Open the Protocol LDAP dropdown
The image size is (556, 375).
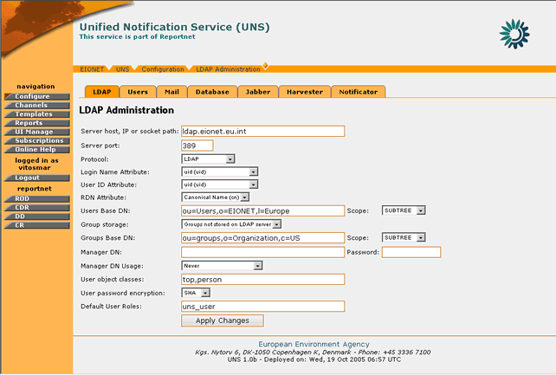[x=208, y=159]
